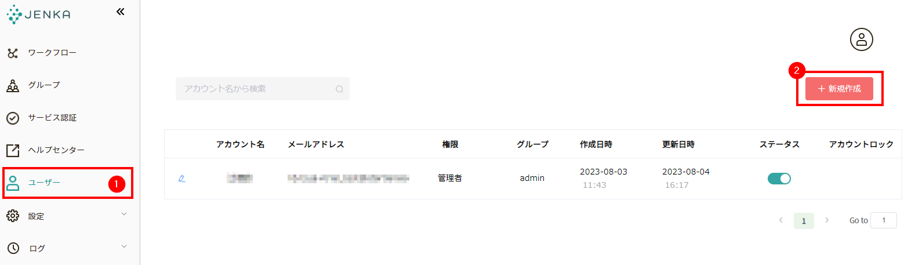Image resolution: width=915 pixels, height=265 pixels.
Task: Toggle the admin user status switch
Action: (x=779, y=179)
